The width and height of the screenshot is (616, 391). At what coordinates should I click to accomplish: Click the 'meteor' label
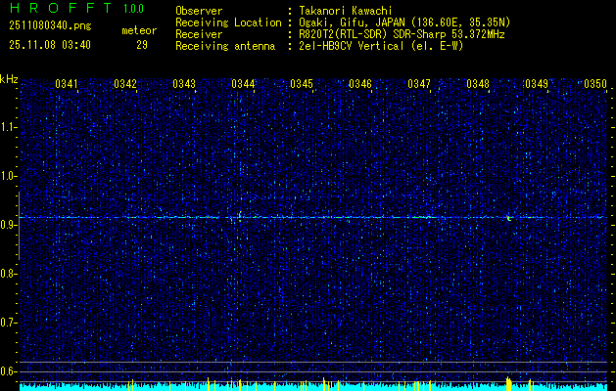tap(139, 30)
